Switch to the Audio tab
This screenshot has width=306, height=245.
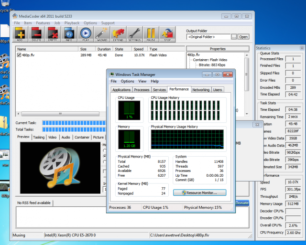pyautogui.click(x=66, y=137)
